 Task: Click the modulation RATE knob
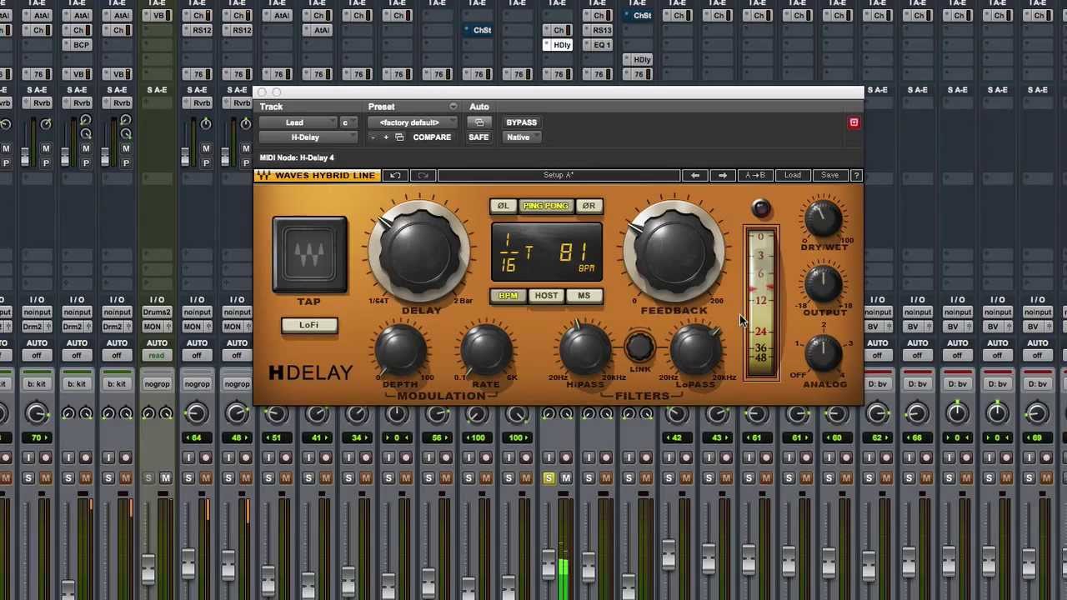point(486,351)
